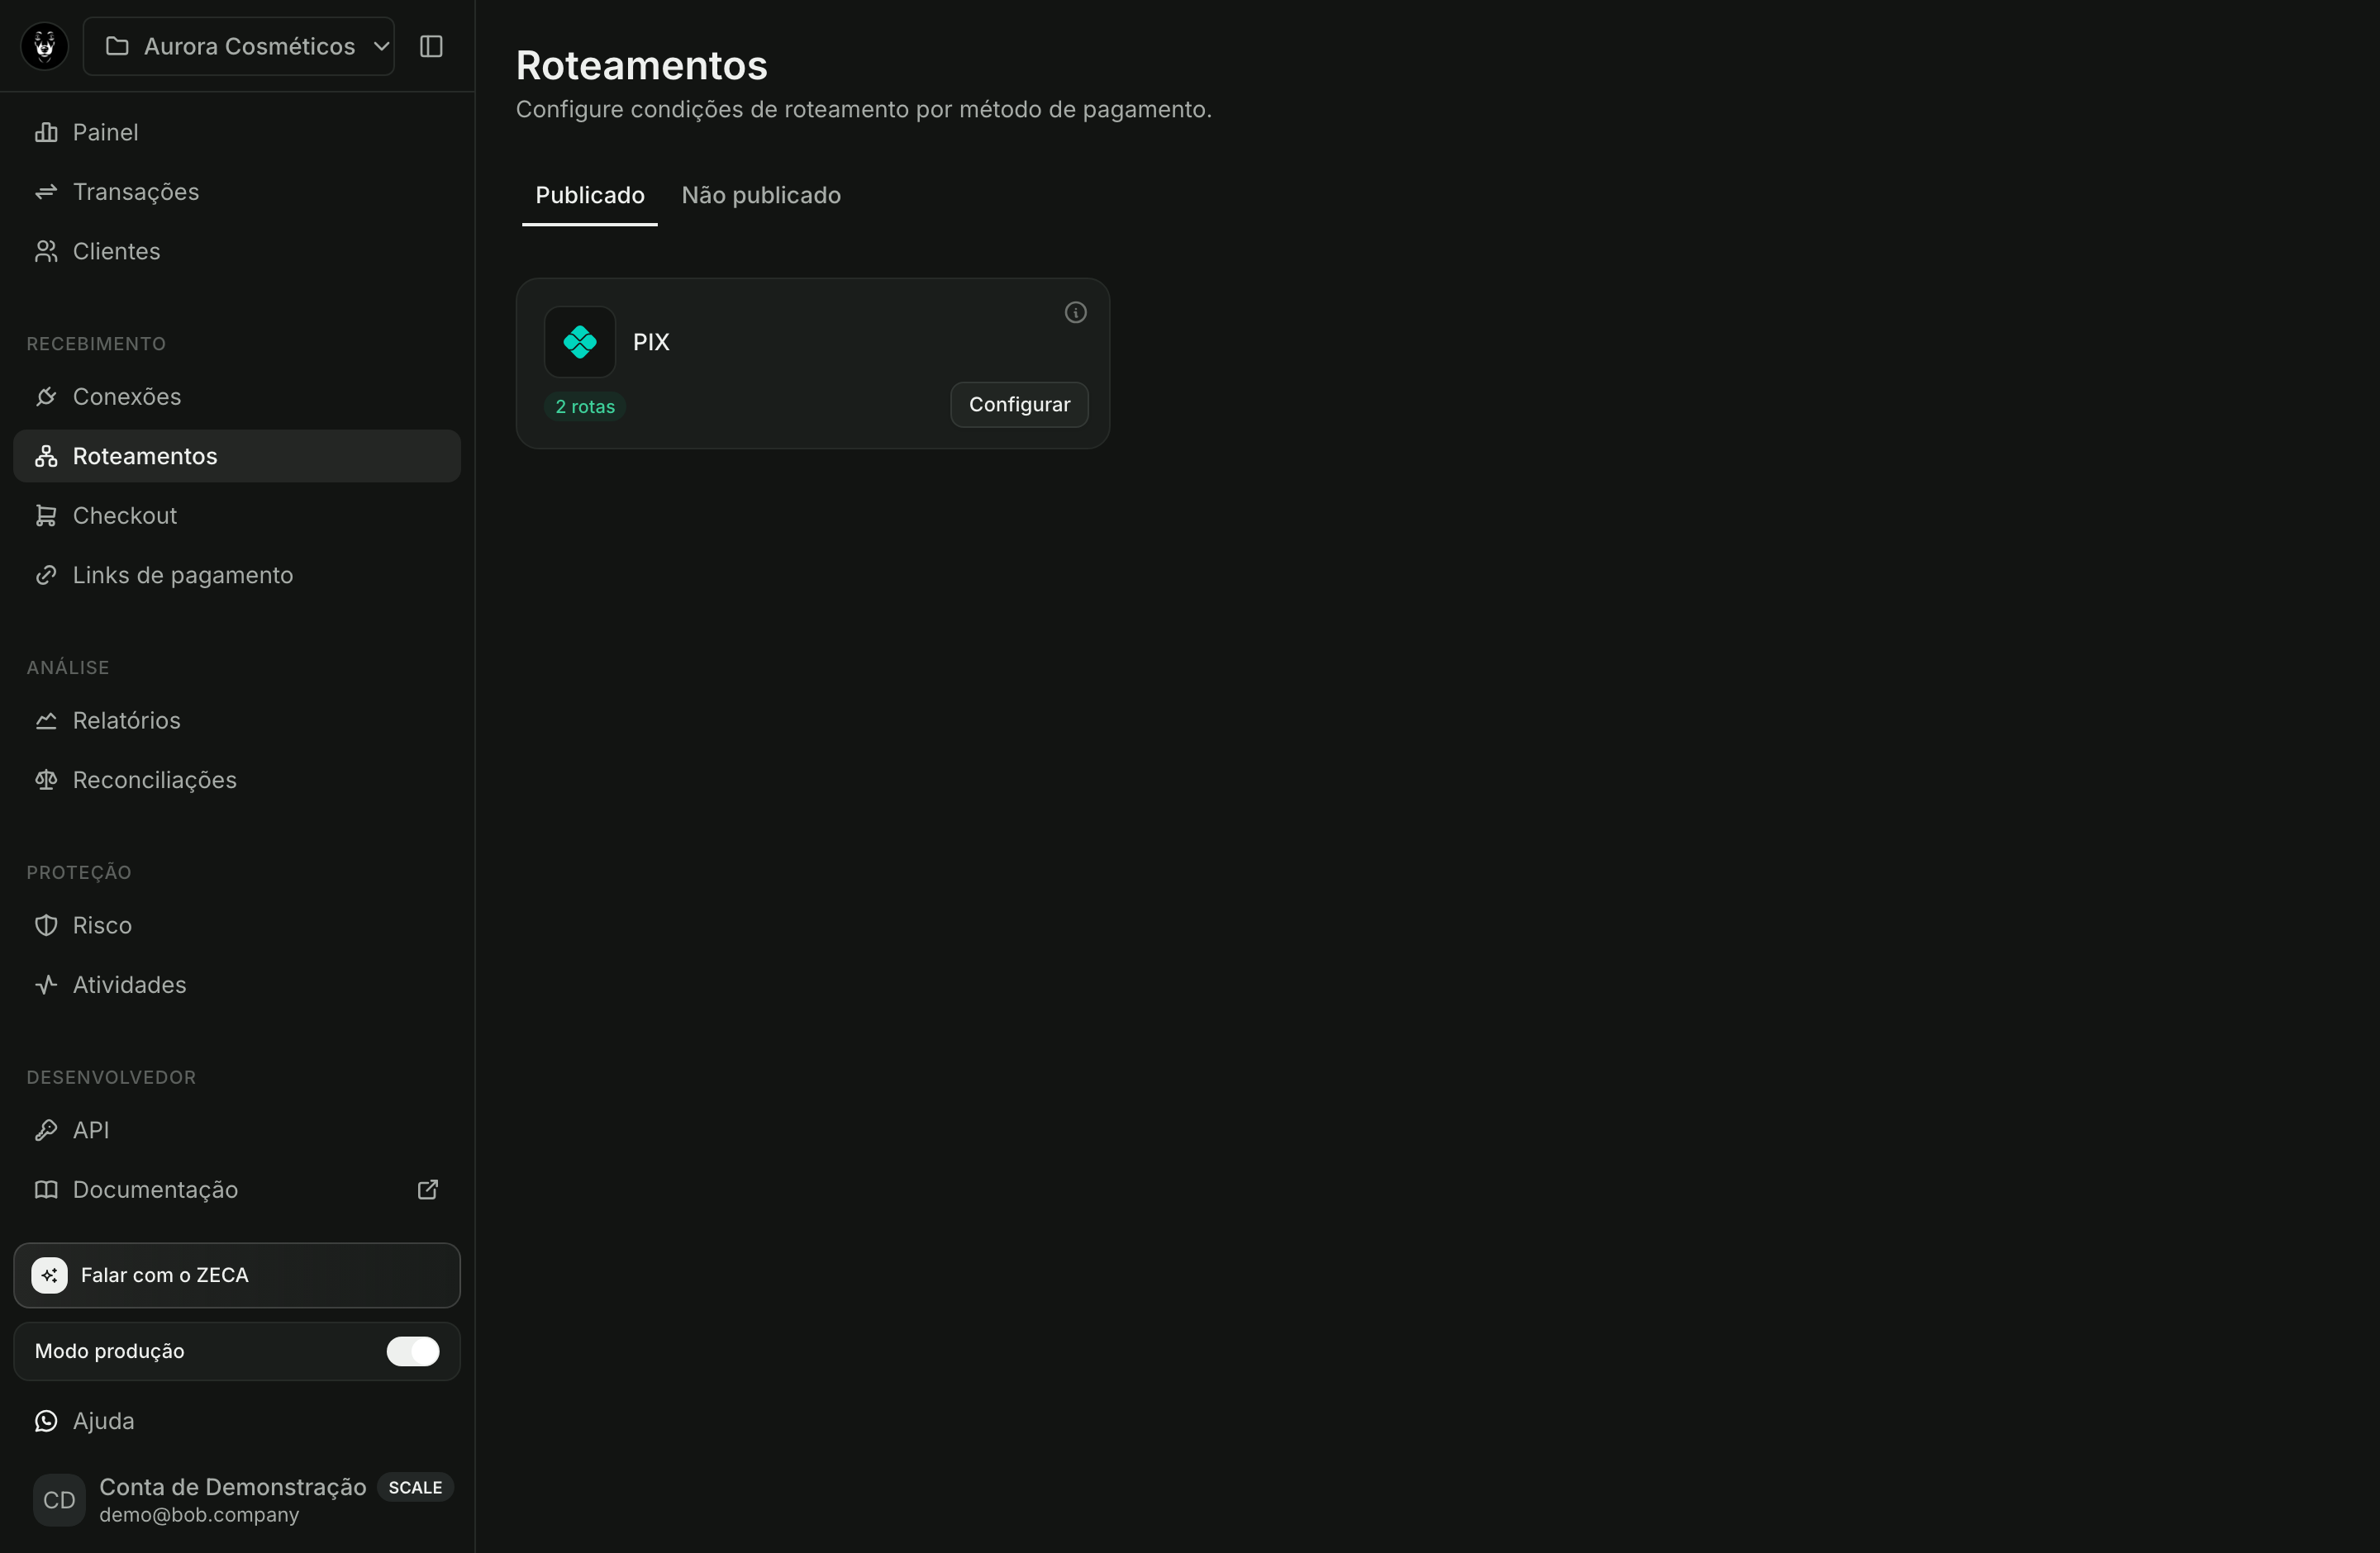The height and width of the screenshot is (1553, 2380).
Task: Click the Risco shield icon
Action: click(x=46, y=925)
